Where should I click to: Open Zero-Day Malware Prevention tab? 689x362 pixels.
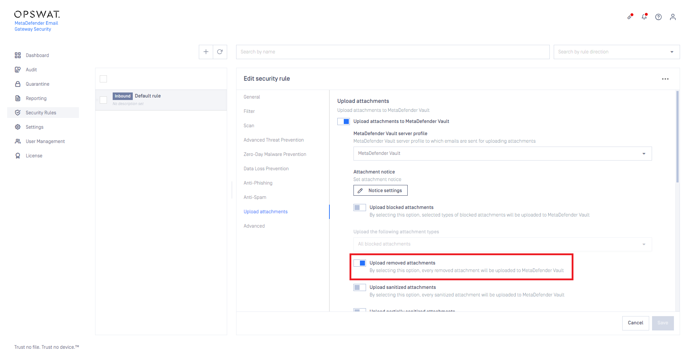pyautogui.click(x=275, y=154)
